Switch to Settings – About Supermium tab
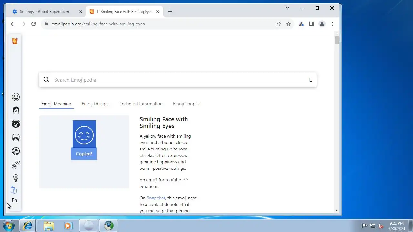 (x=44, y=12)
